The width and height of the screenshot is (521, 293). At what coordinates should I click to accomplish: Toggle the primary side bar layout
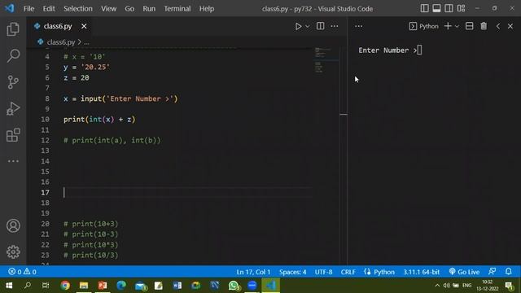click(424, 8)
